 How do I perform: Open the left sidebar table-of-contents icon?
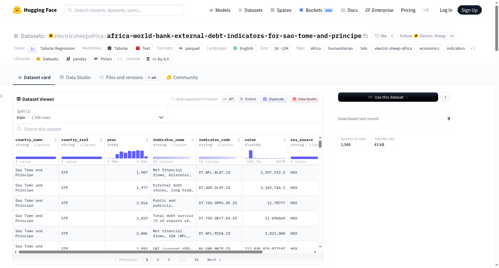[x=2, y=96]
